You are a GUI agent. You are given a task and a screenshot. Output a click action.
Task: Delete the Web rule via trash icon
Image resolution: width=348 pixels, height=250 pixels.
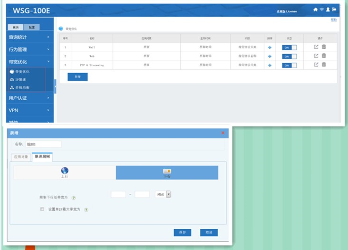point(324,56)
